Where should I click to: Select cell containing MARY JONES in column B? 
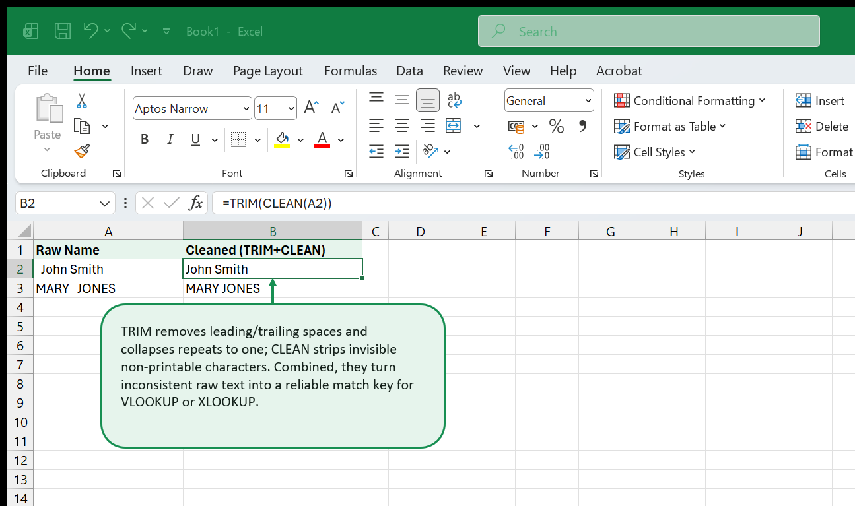[x=273, y=288]
